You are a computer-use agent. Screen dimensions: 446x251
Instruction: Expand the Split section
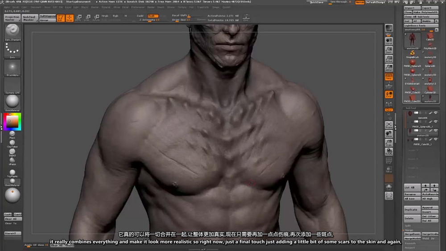point(408,226)
